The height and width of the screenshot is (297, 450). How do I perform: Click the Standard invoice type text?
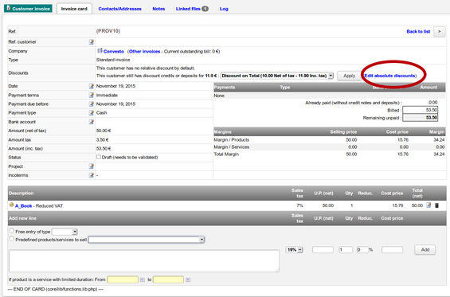113,60
